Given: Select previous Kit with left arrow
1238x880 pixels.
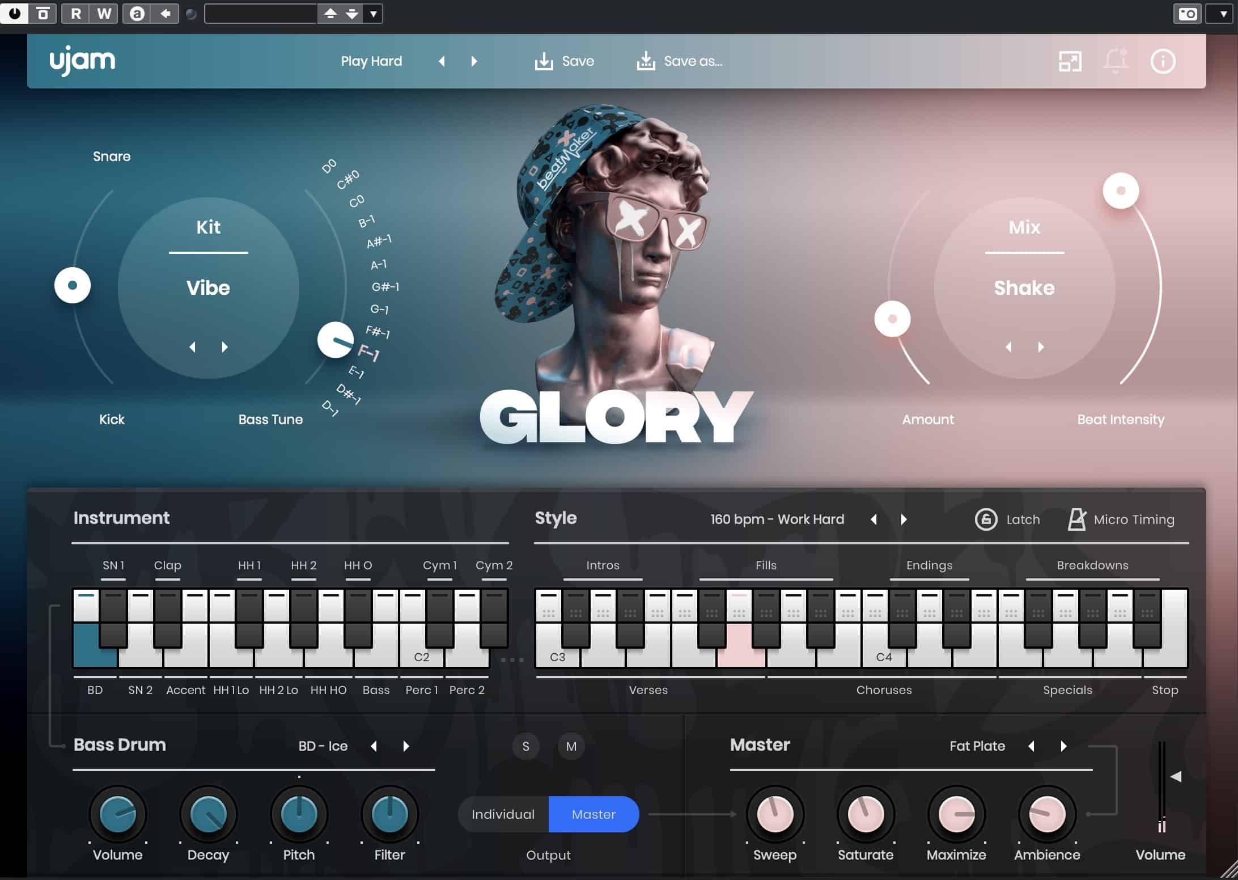Looking at the screenshot, I should coord(193,346).
